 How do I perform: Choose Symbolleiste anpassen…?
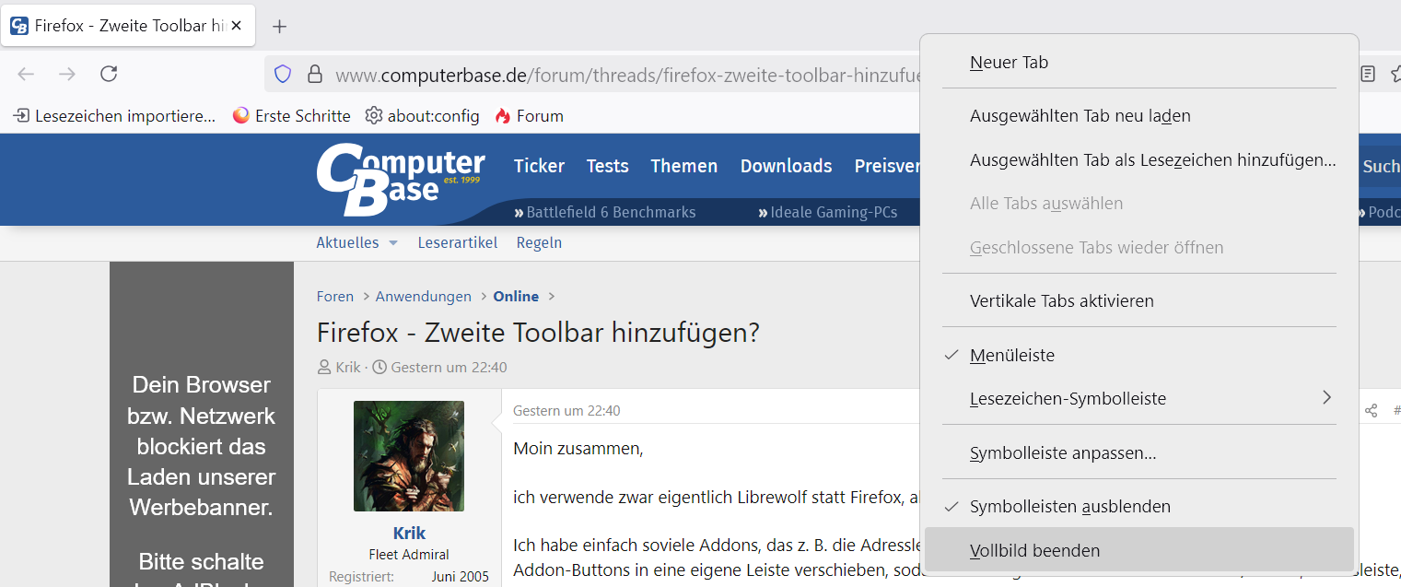pyautogui.click(x=1139, y=453)
